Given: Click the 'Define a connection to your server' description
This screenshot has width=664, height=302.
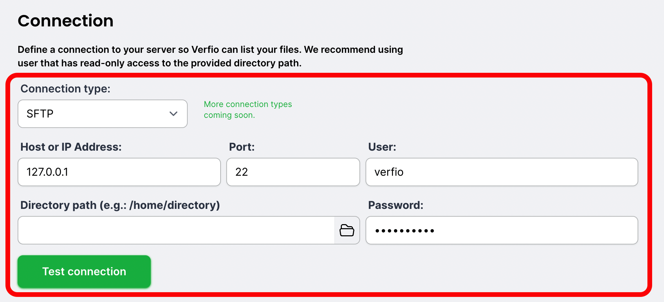Looking at the screenshot, I should tap(210, 56).
